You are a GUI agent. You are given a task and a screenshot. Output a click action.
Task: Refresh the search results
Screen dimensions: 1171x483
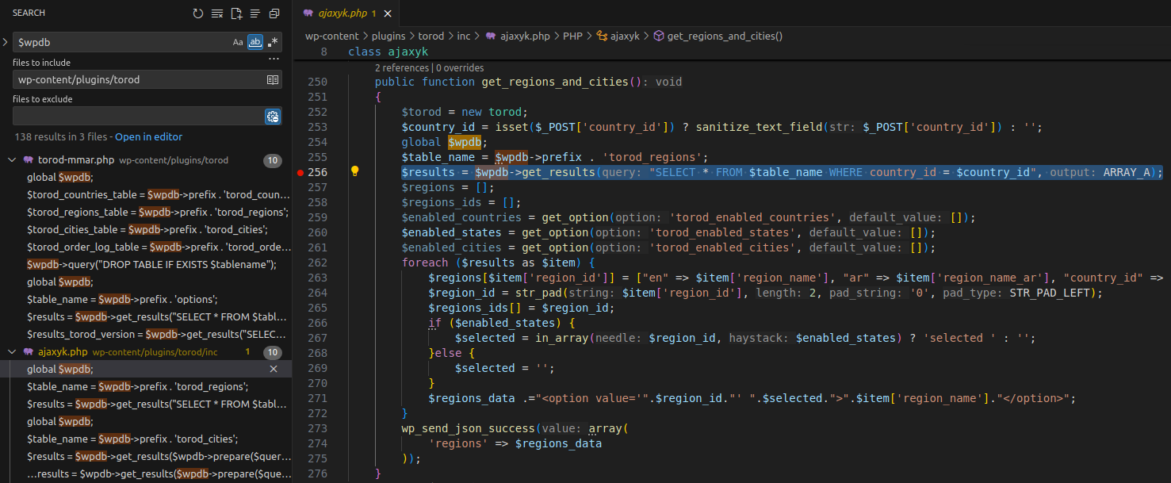coord(198,13)
